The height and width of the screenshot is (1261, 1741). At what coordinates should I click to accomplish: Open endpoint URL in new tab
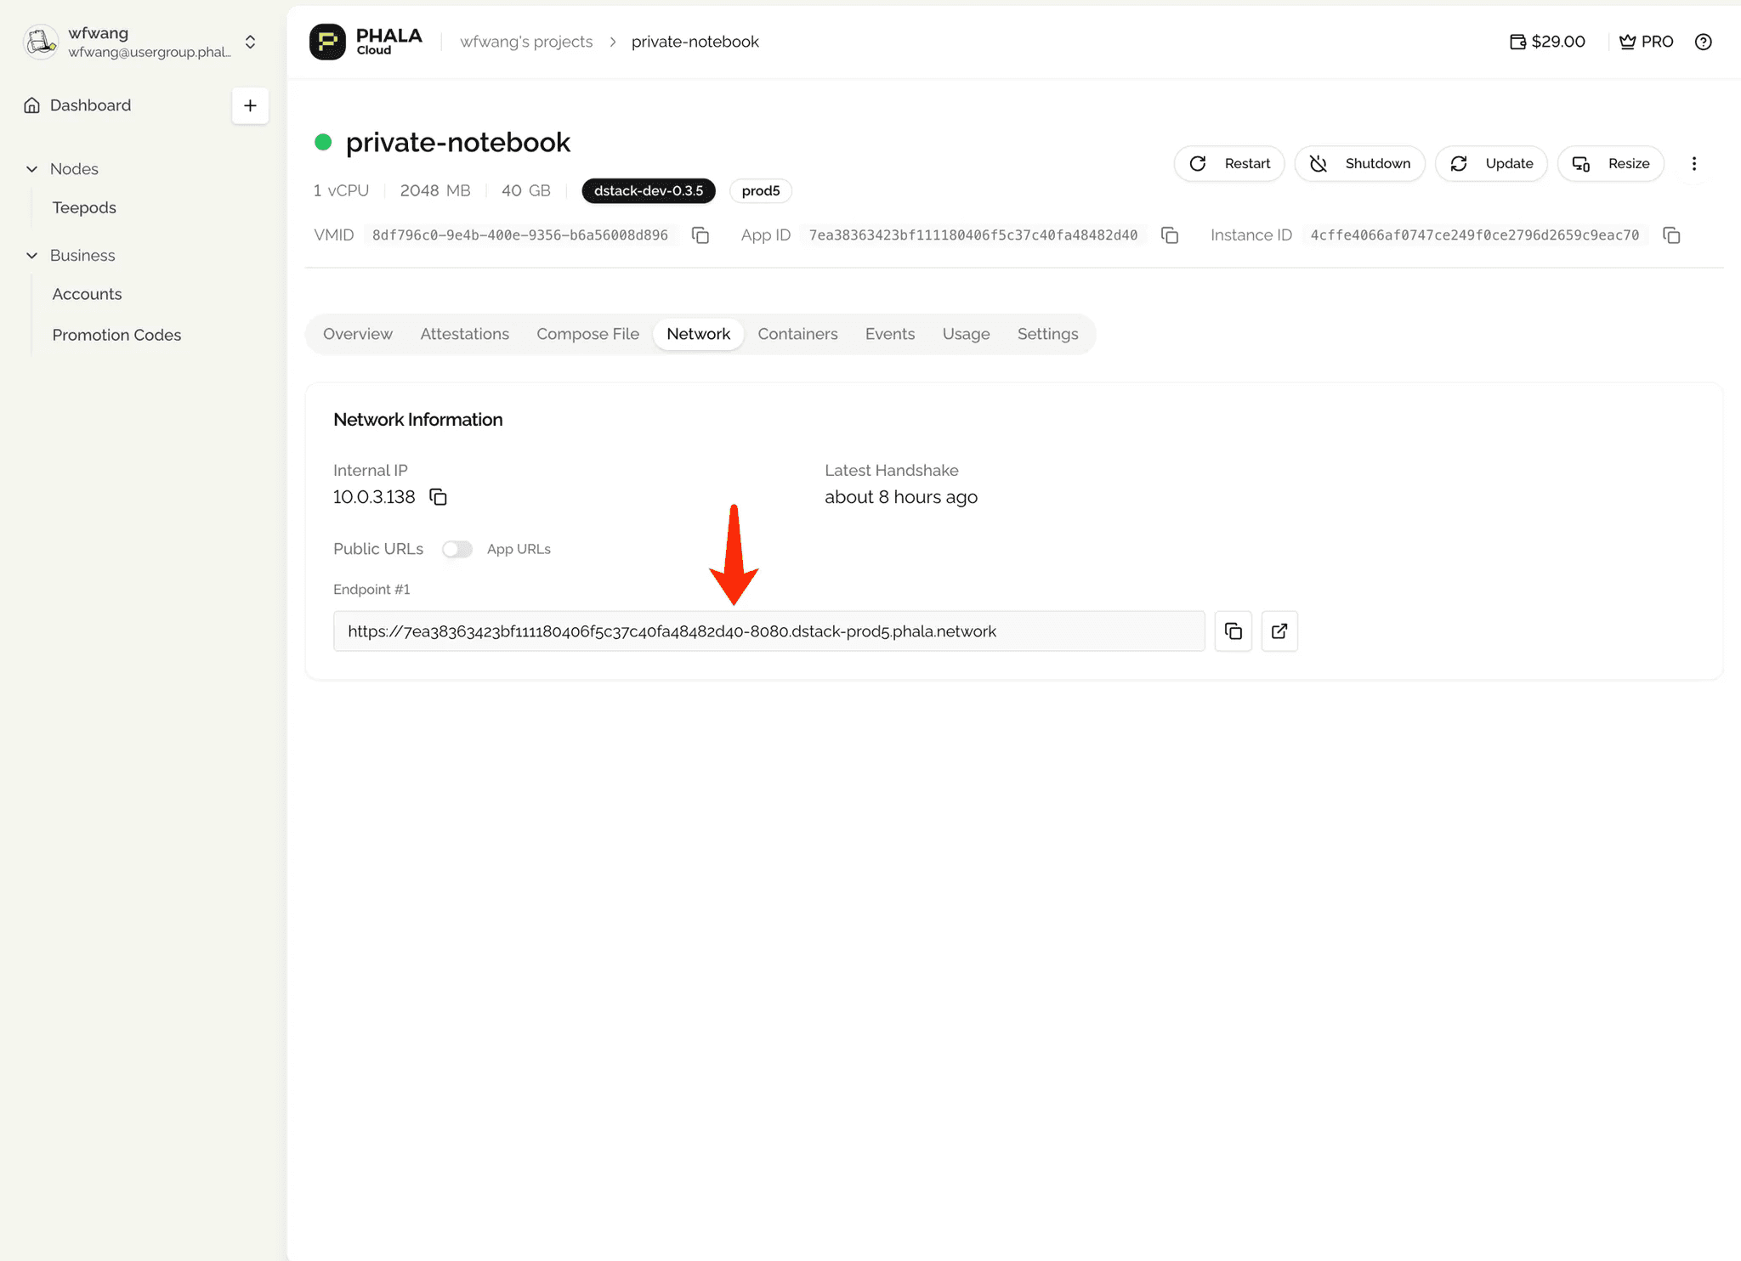[x=1279, y=631]
